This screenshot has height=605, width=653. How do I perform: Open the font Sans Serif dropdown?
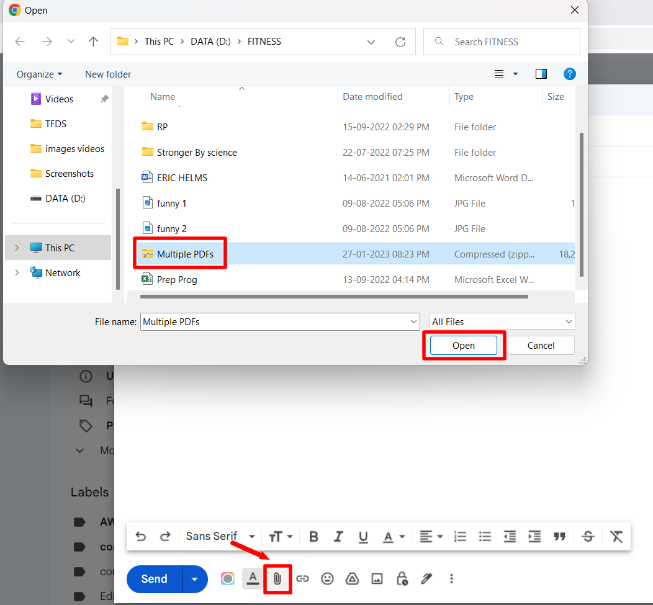tap(221, 536)
